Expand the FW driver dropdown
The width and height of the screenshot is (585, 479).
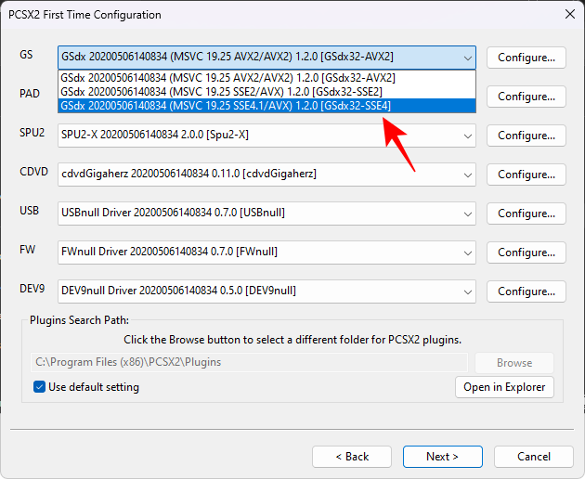click(x=266, y=252)
